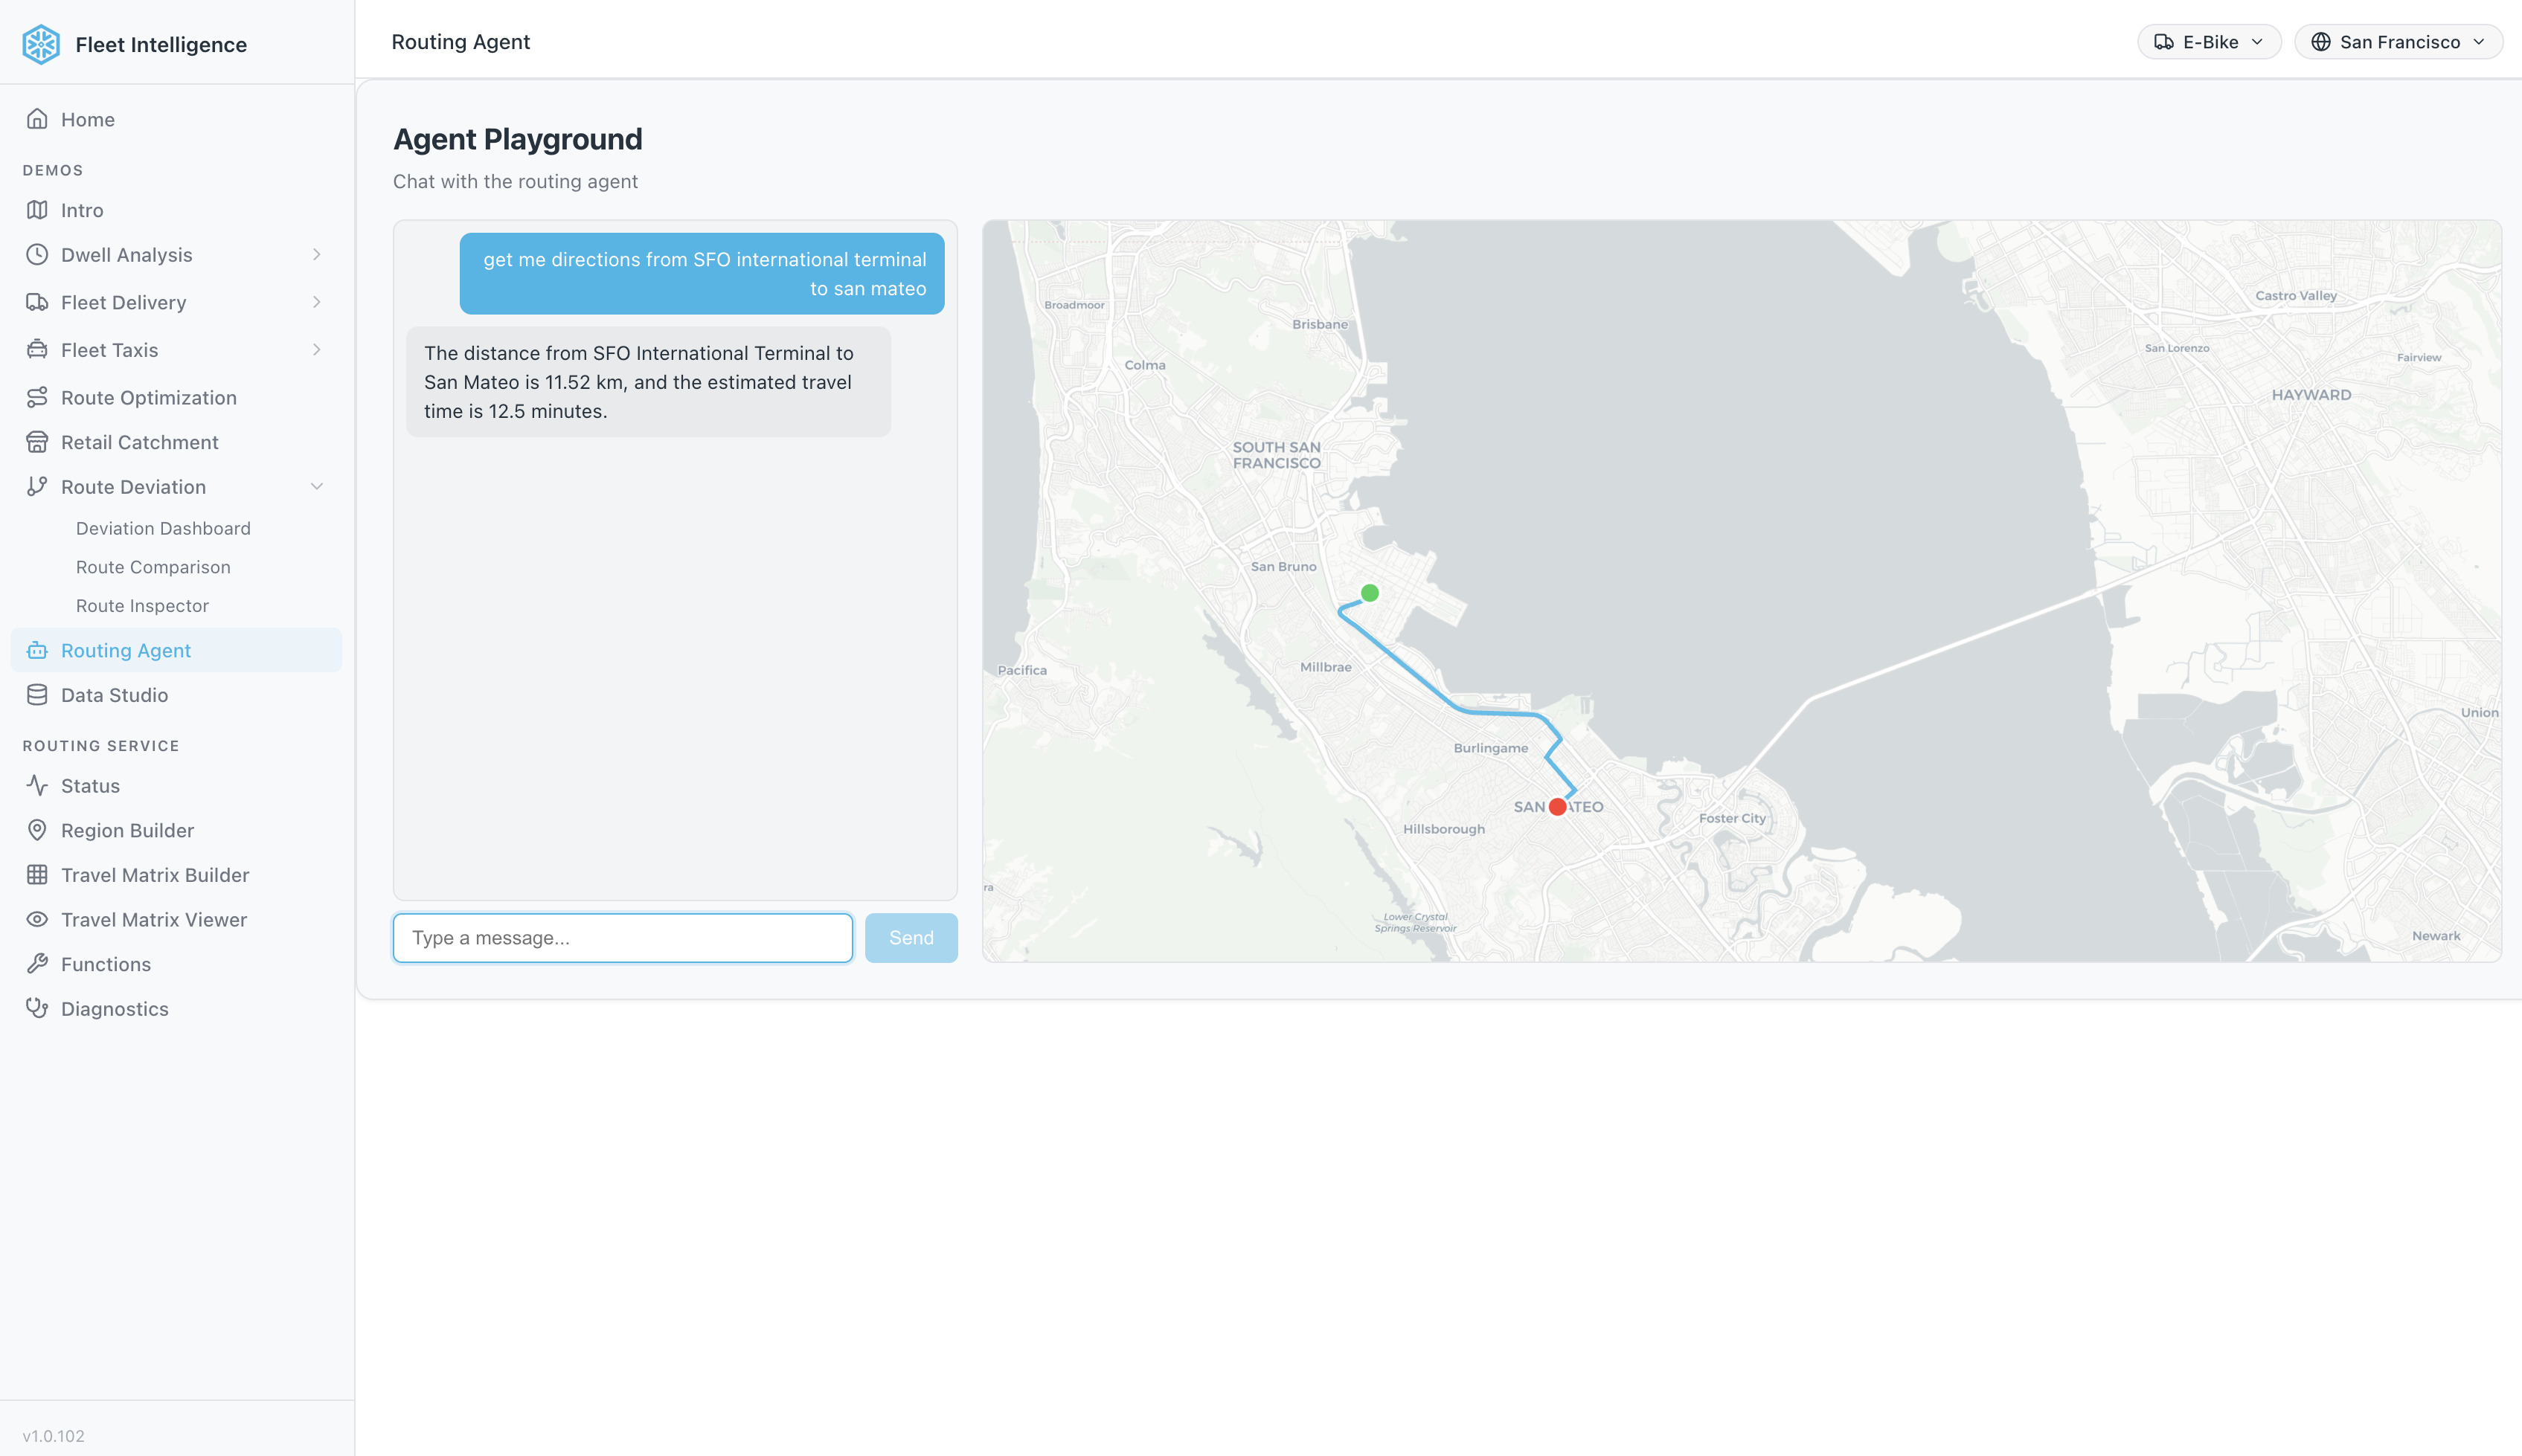Open Route Inspector sub-item

coord(142,606)
